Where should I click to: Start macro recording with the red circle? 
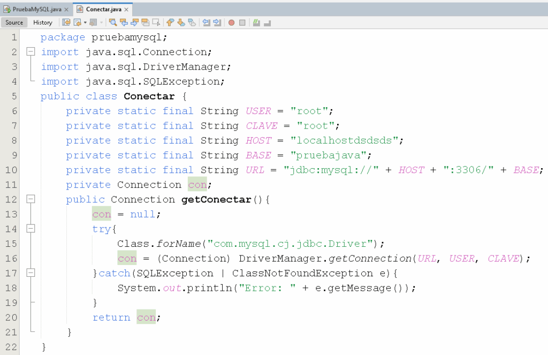click(231, 22)
